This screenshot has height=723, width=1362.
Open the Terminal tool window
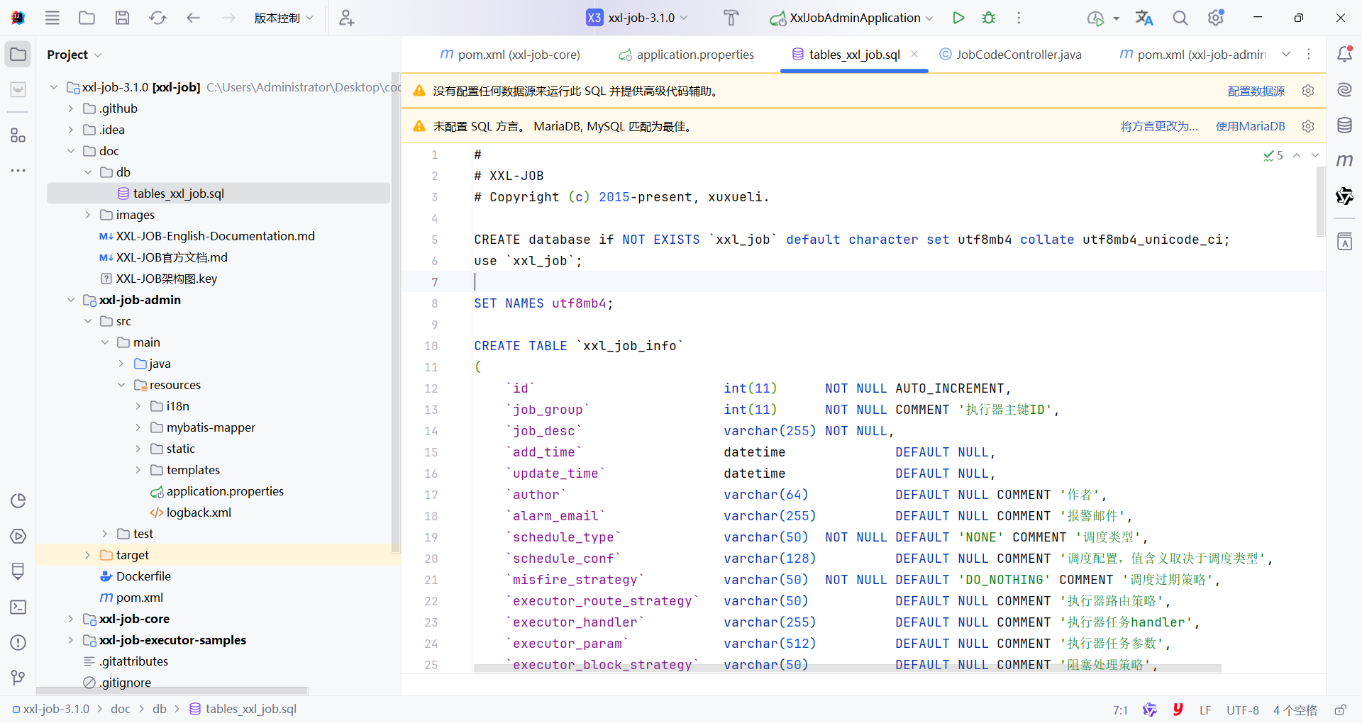(x=18, y=607)
